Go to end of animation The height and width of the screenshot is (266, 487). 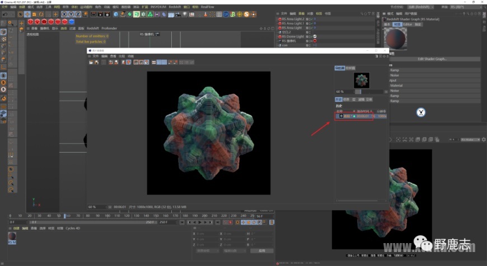pyautogui.click(x=218, y=222)
